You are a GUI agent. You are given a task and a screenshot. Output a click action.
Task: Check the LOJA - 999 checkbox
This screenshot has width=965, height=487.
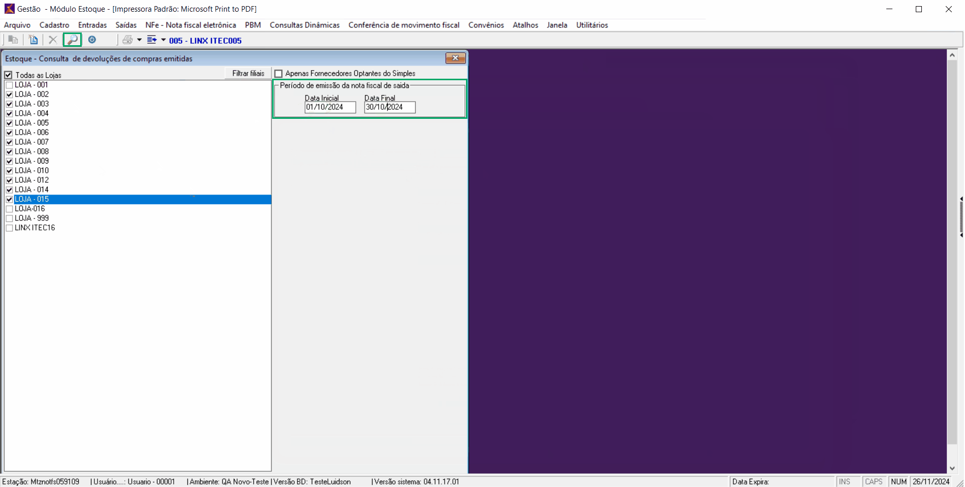[x=9, y=218]
